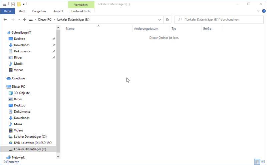267x165 pixels.
Task: Open the Laufwerktools tab
Action: coord(81,11)
